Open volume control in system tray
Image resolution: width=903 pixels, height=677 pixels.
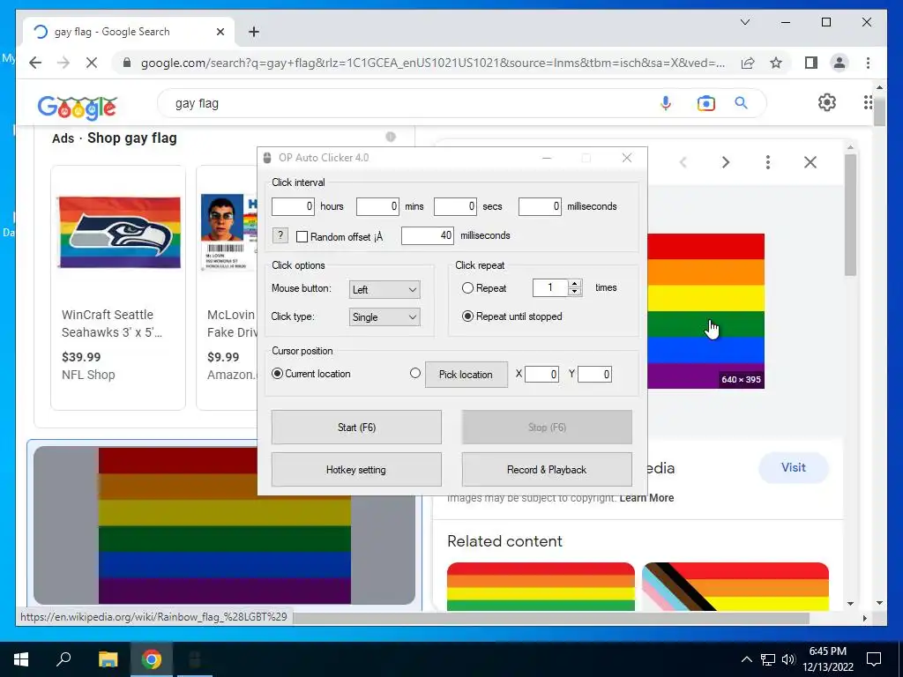[x=788, y=659]
